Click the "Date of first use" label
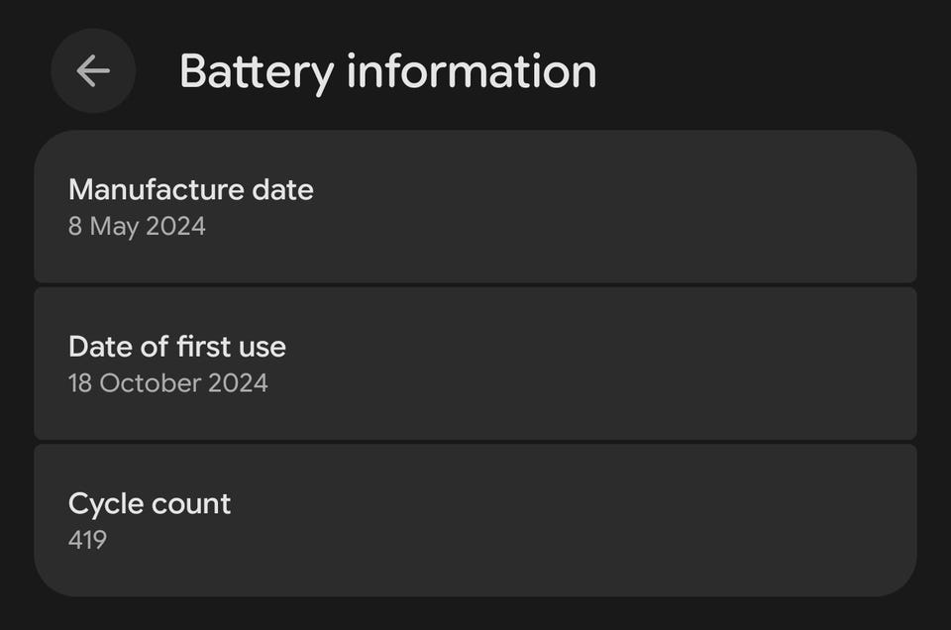The height and width of the screenshot is (630, 951). [176, 347]
